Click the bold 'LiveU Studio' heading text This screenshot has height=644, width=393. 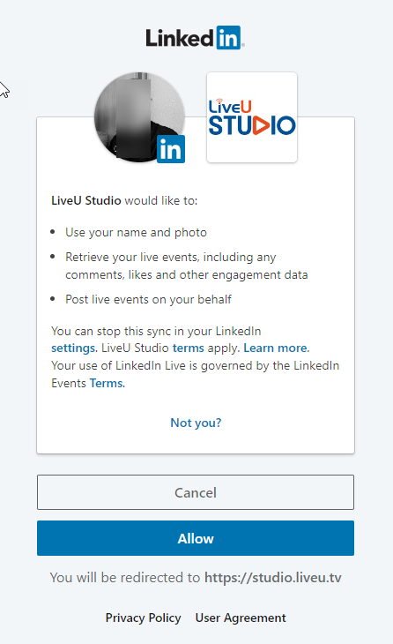pos(86,200)
